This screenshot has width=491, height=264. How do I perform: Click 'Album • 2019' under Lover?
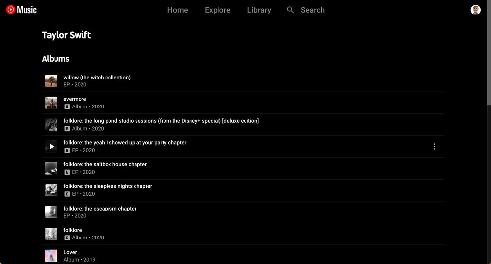point(79,260)
